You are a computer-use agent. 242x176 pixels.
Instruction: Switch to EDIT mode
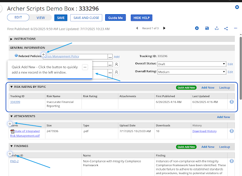tap(18, 17)
